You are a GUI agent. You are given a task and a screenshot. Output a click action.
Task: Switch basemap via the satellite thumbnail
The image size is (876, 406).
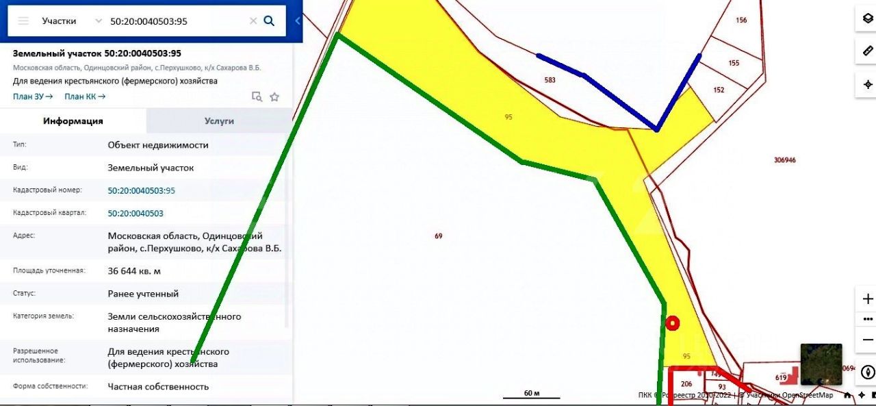click(821, 364)
